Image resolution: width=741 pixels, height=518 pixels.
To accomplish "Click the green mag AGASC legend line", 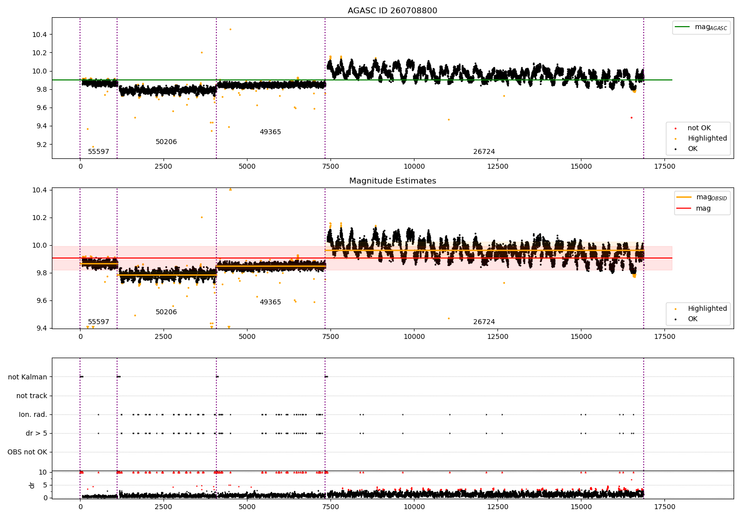I will (683, 27).
